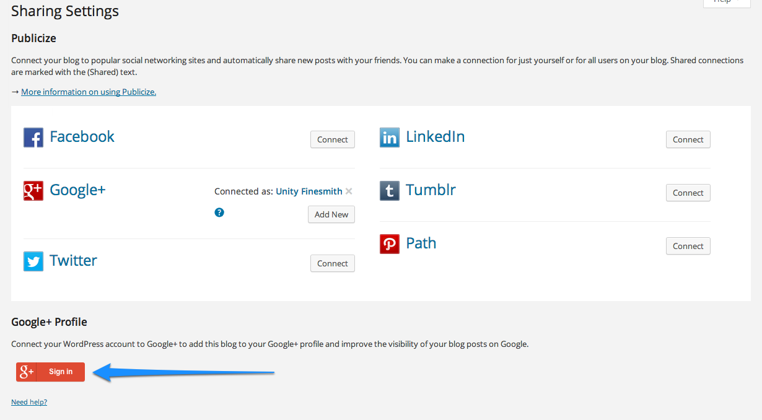The height and width of the screenshot is (420, 762).
Task: Connect the Tumblr account
Action: [688, 193]
